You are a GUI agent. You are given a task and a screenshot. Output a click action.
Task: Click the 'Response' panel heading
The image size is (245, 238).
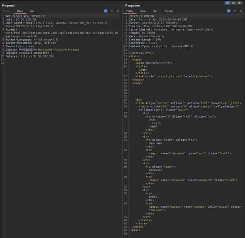[x=133, y=5]
